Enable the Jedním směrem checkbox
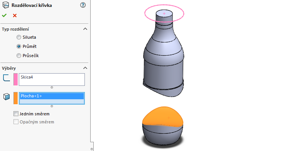The image size is (288, 151). [16, 114]
